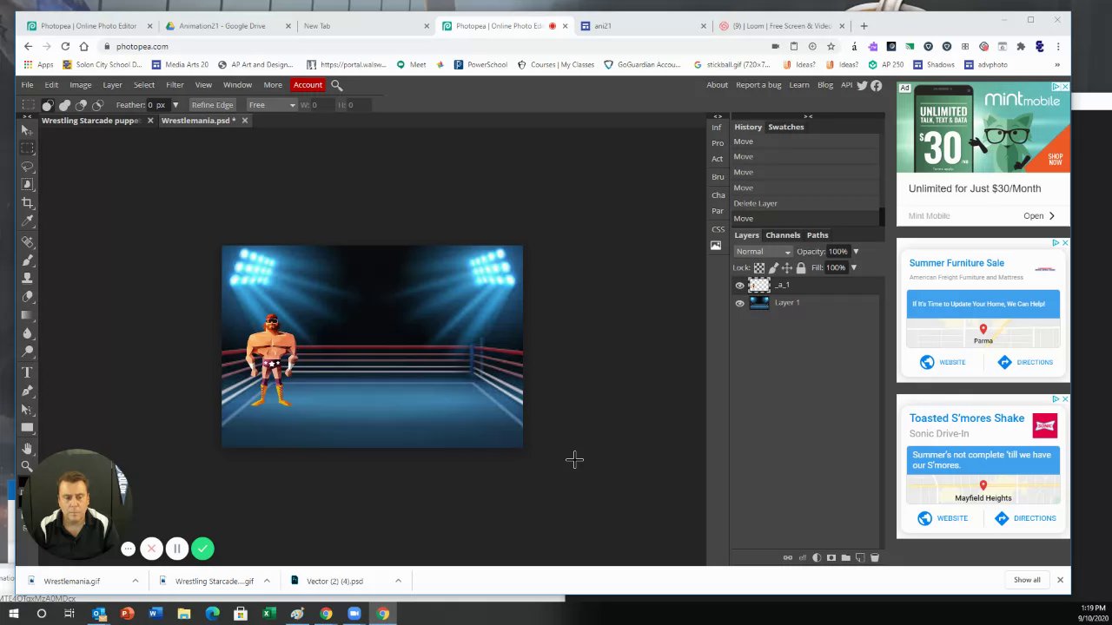Click Show all downloads
The height and width of the screenshot is (625, 1112).
pyautogui.click(x=1027, y=580)
